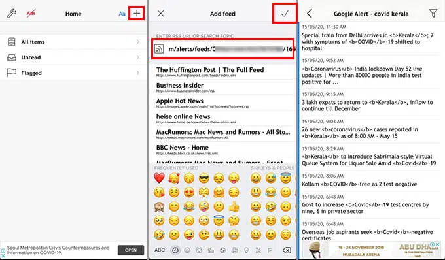Tap the keyboard backspace key

(287, 250)
